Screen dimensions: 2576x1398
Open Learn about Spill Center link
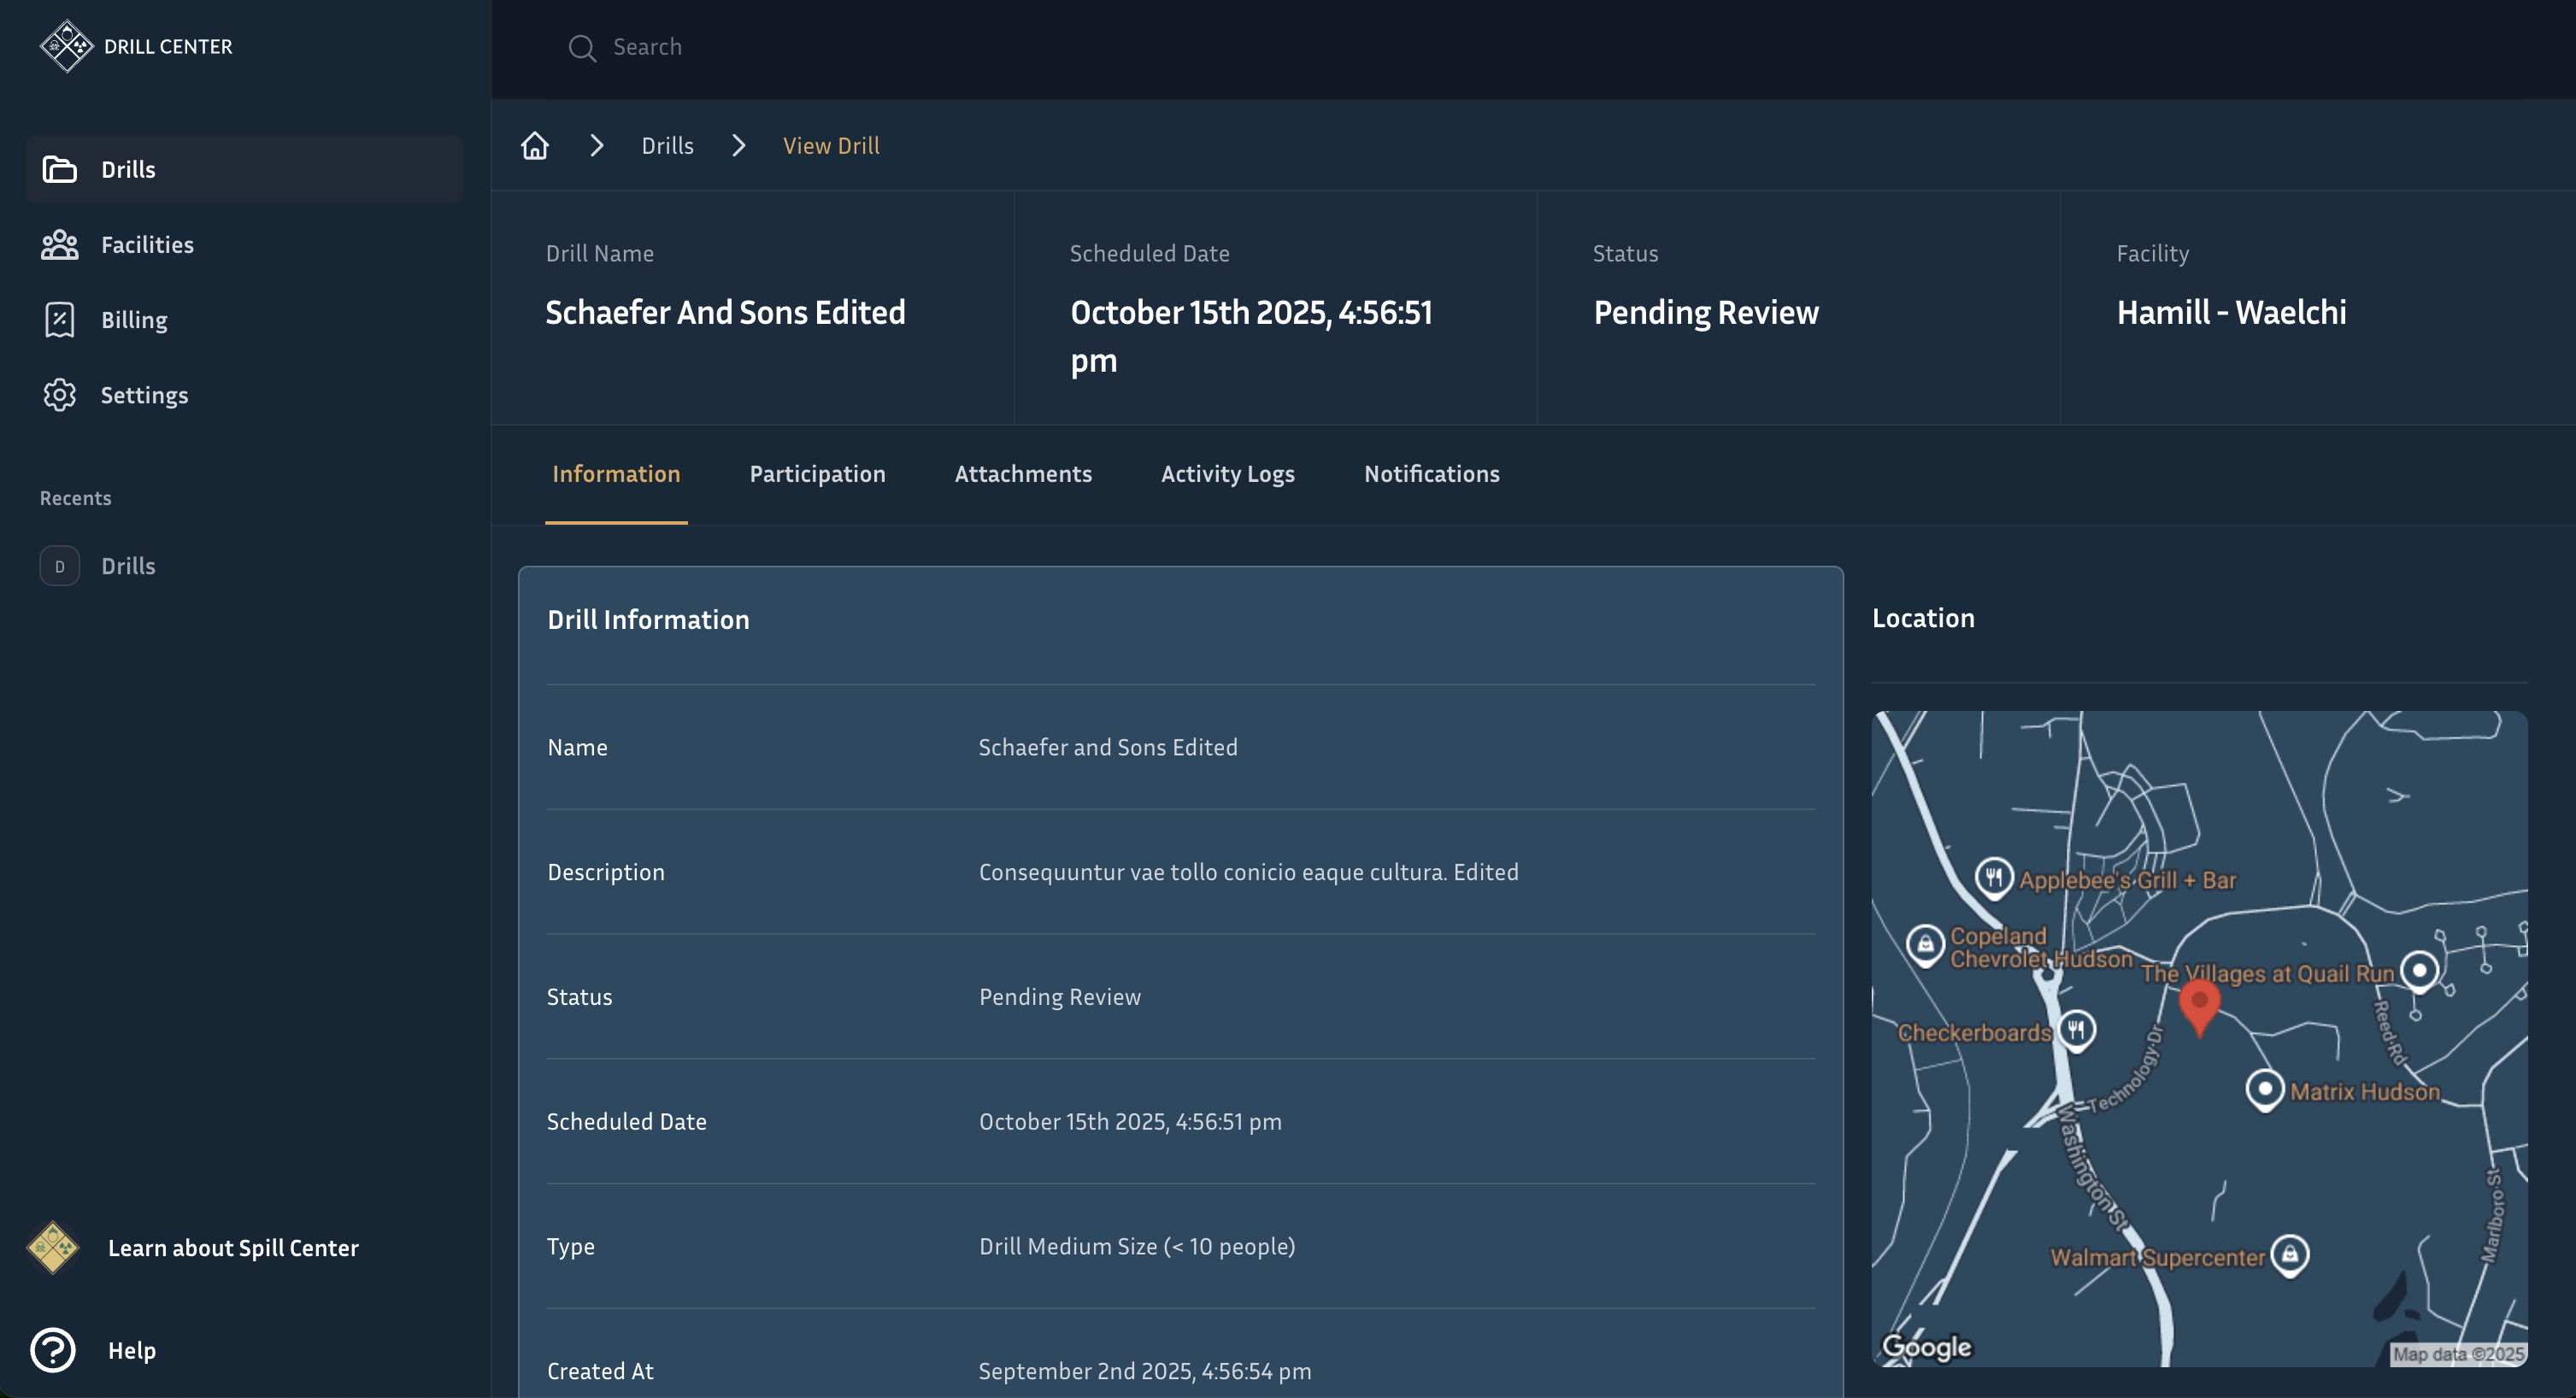point(233,1248)
